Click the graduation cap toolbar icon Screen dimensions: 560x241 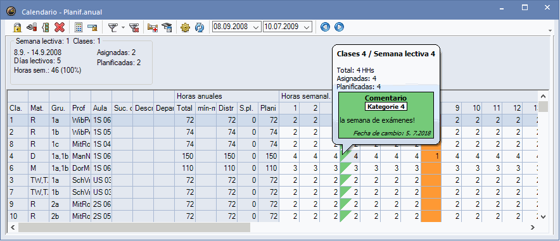coord(167,27)
